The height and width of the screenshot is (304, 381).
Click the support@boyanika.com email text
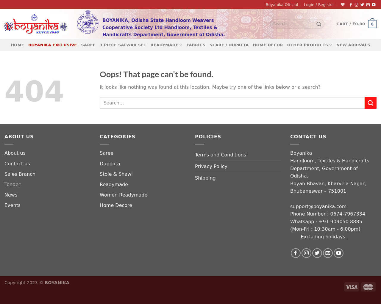318,207
